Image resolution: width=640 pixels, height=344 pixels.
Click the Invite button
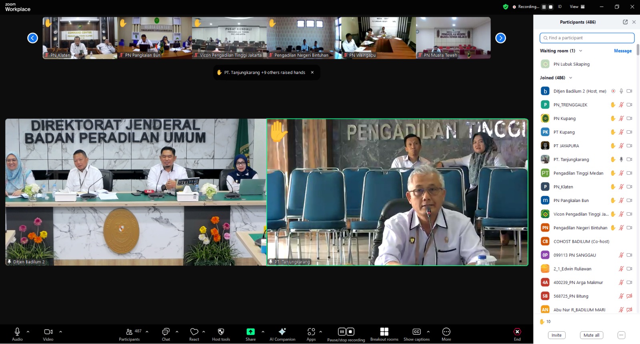coord(556,335)
